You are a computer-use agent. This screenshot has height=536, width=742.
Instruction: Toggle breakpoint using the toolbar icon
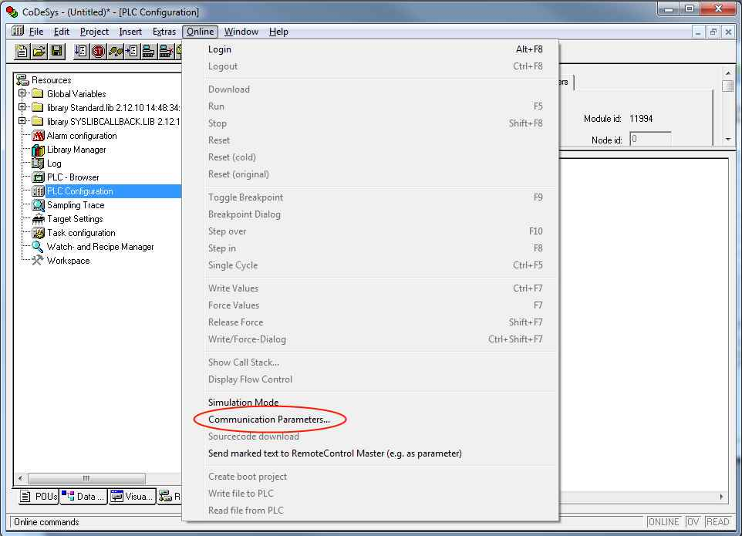pos(132,51)
